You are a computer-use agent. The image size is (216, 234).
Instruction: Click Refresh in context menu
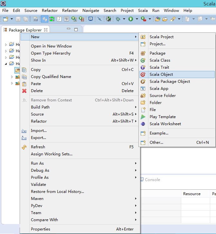pyautogui.click(x=80, y=147)
